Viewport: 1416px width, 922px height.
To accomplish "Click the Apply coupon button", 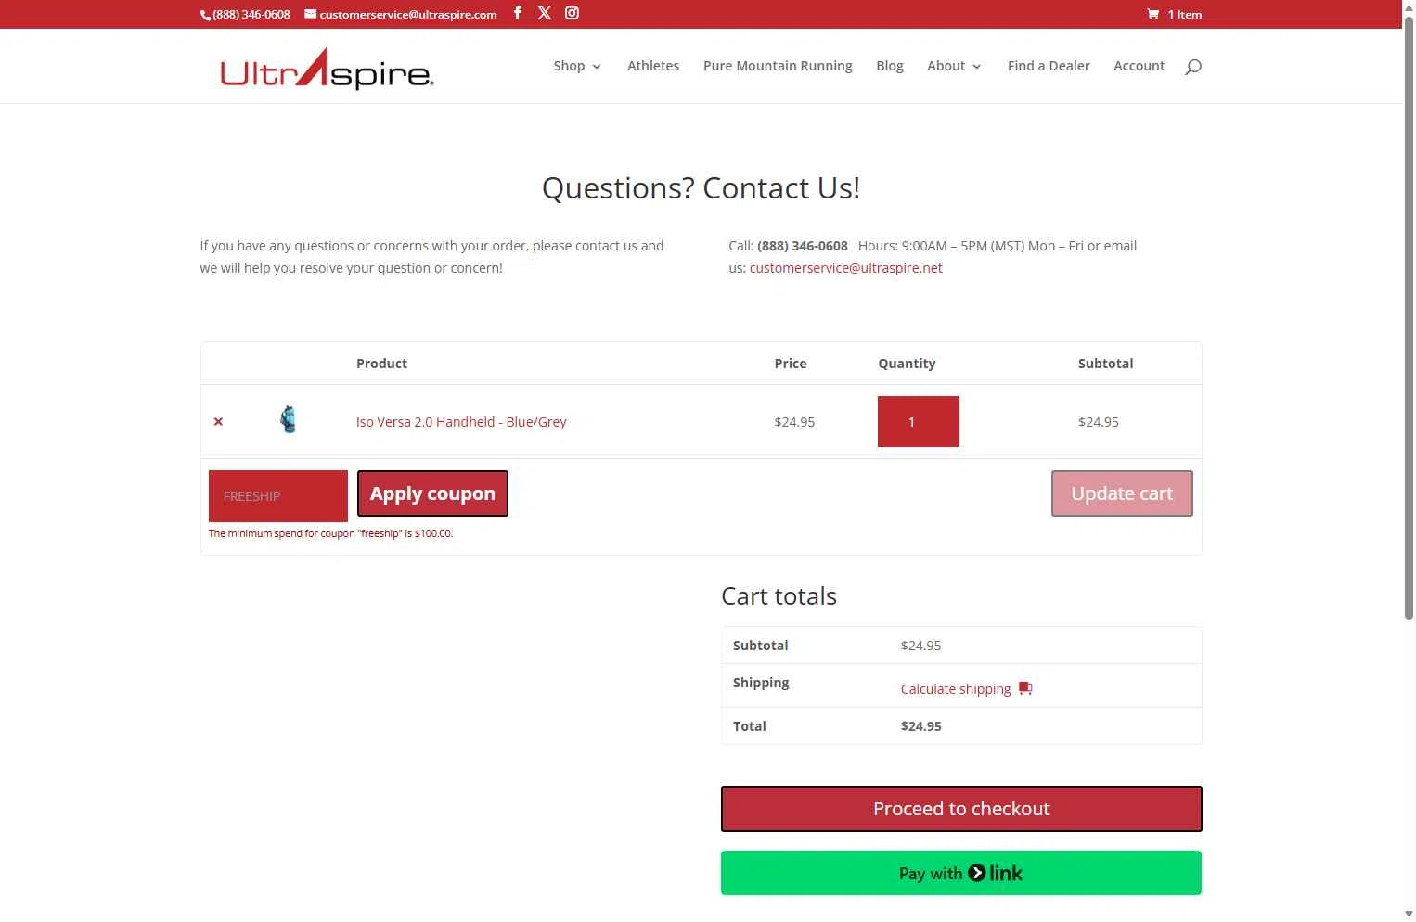I will [432, 493].
